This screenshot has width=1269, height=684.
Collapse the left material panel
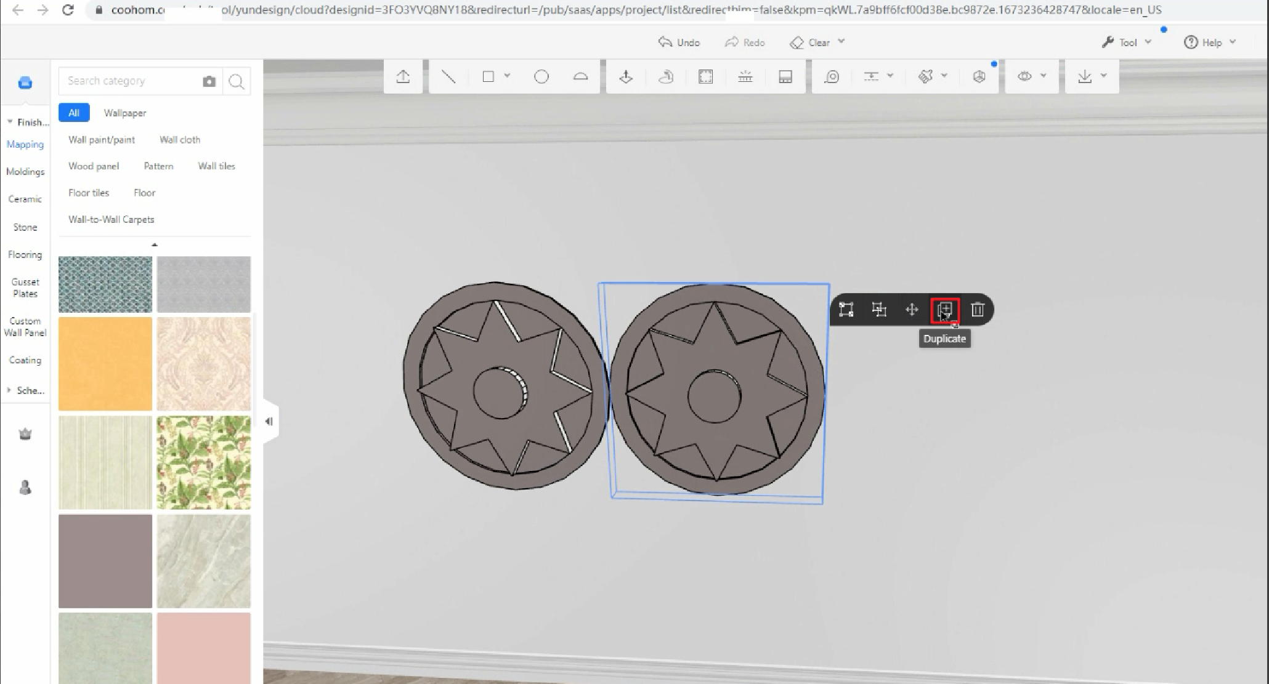point(269,422)
